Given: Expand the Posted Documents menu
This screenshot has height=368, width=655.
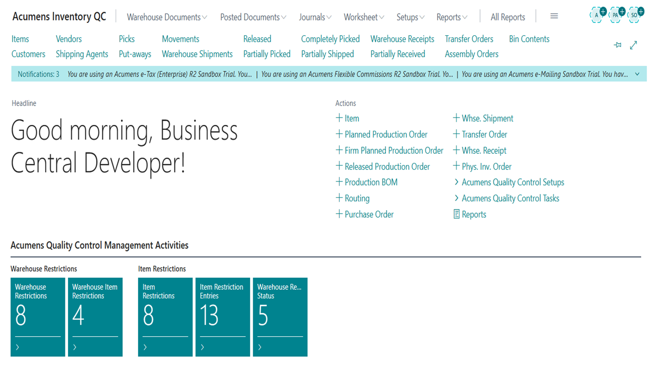Looking at the screenshot, I should tap(253, 17).
